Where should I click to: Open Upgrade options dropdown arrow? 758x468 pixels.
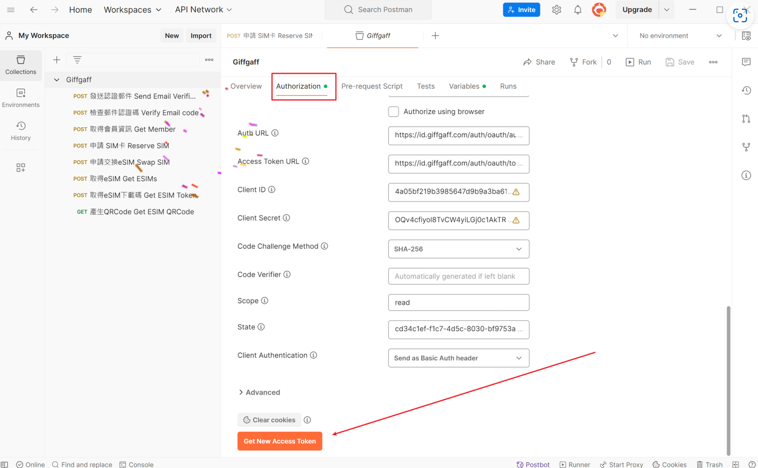pos(667,10)
